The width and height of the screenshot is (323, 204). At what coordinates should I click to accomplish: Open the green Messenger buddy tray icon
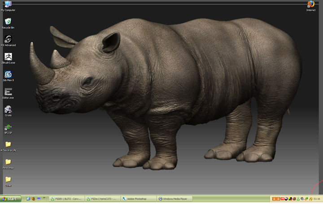point(298,199)
